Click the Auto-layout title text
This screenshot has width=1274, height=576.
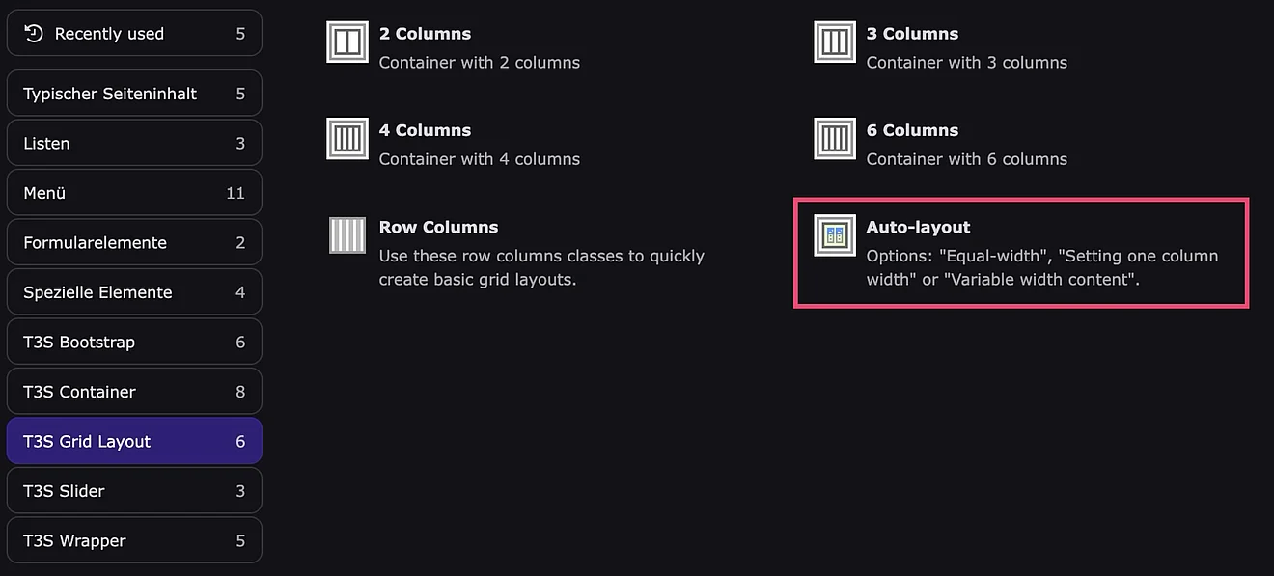click(x=918, y=228)
